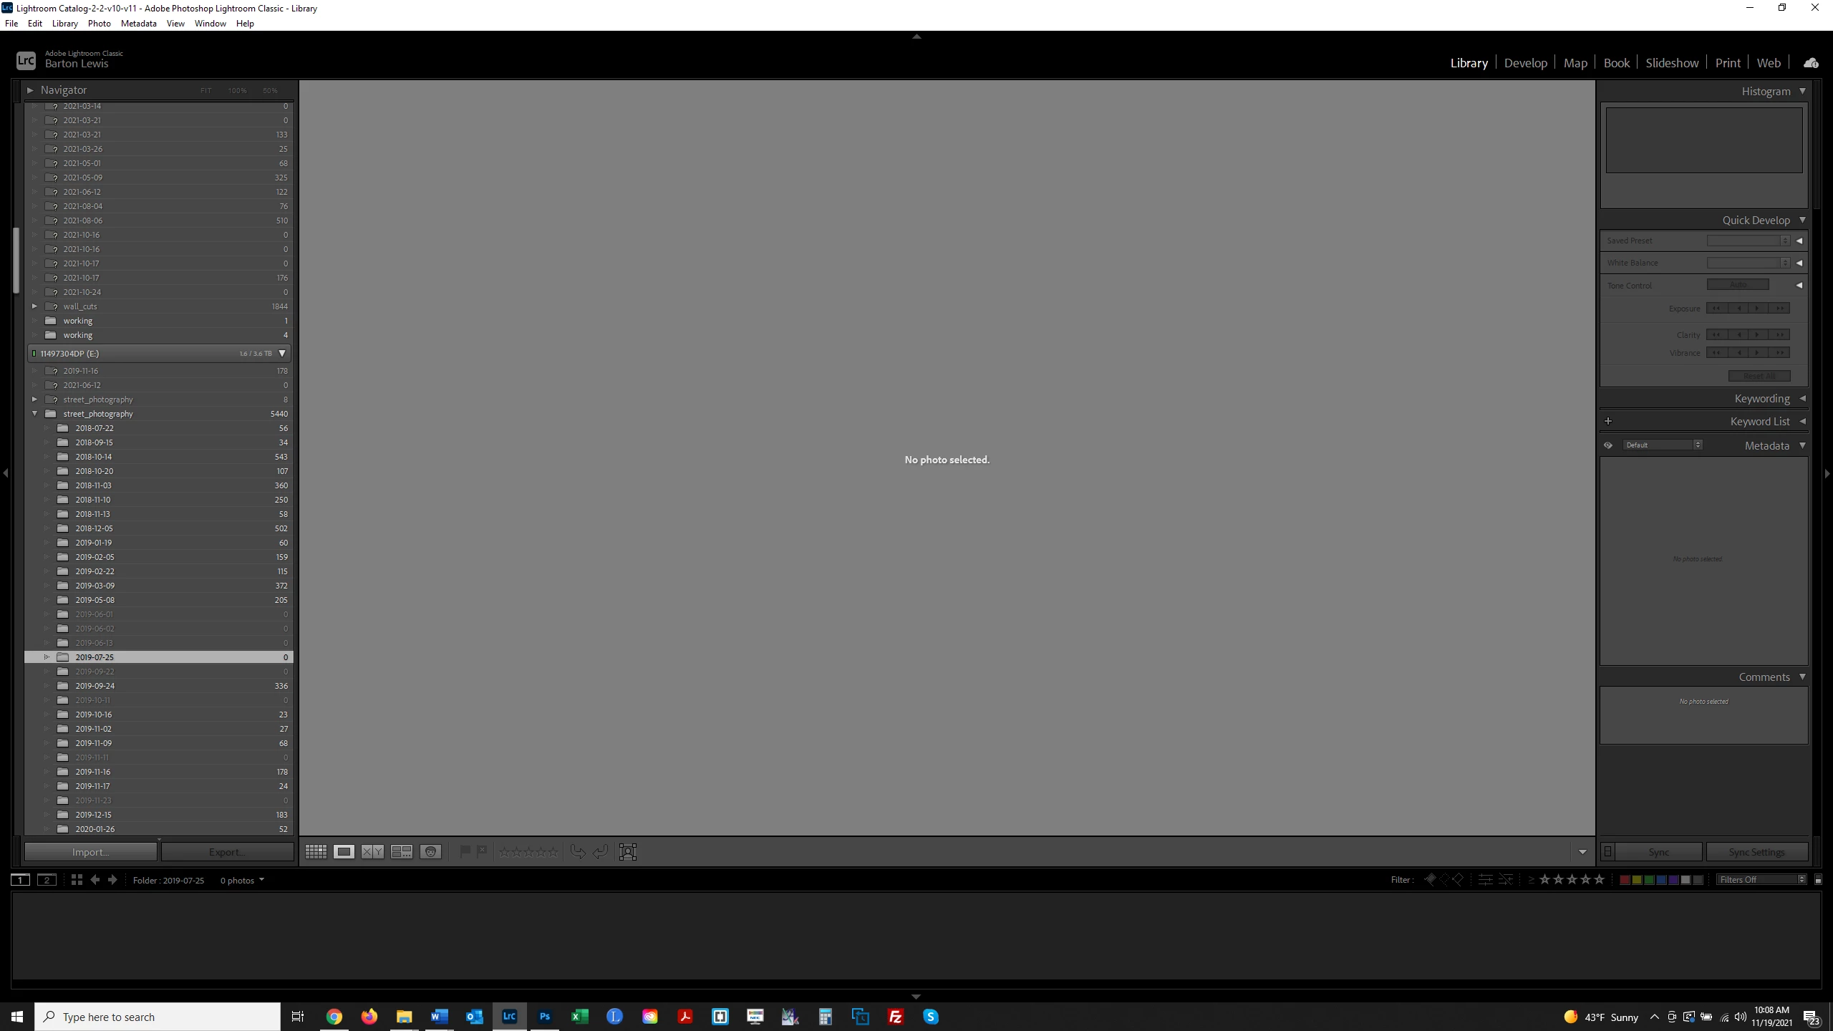Open Compare view (XY icon)

372,851
